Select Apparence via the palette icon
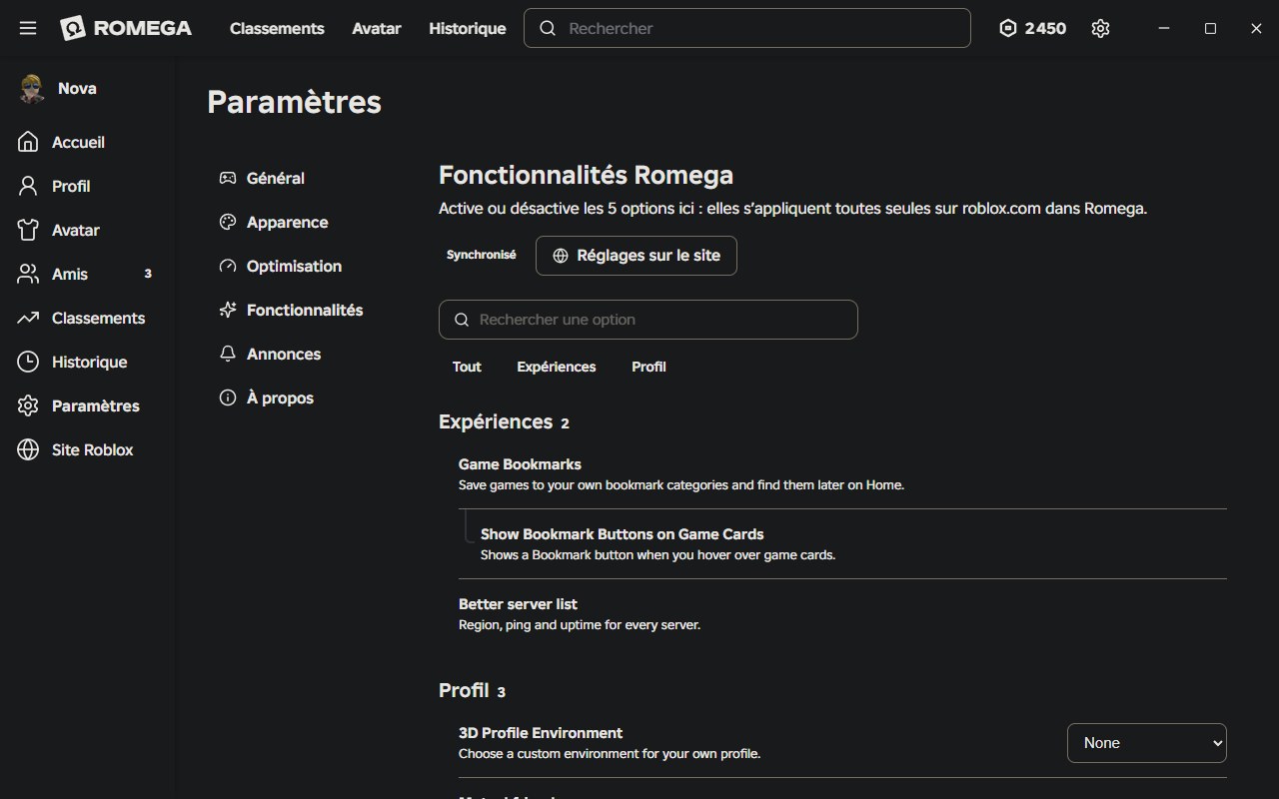The width and height of the screenshot is (1279, 799). coord(228,222)
